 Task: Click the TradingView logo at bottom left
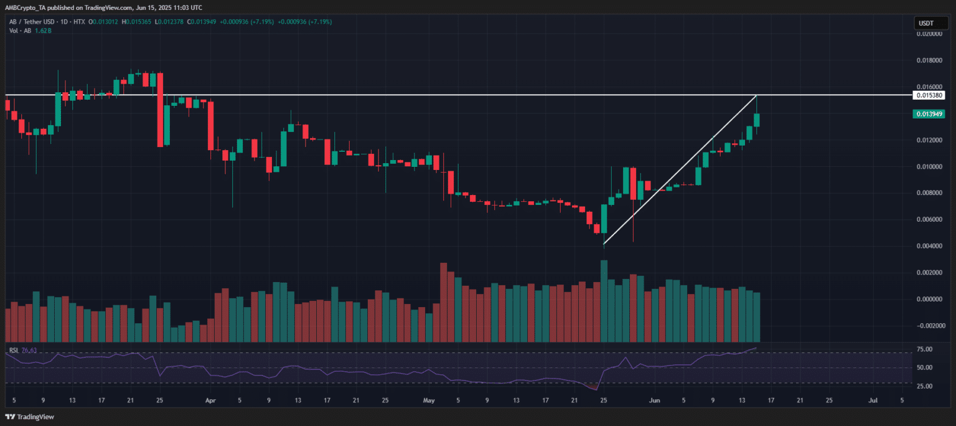[x=29, y=417]
